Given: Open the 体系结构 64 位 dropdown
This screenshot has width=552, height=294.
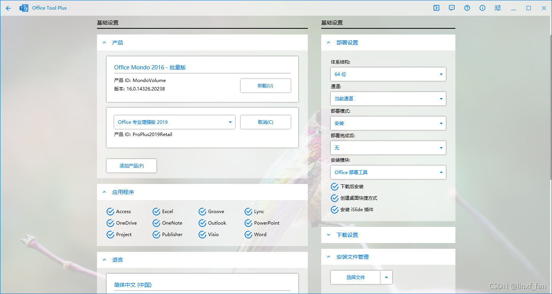Looking at the screenshot, I should click(x=388, y=74).
